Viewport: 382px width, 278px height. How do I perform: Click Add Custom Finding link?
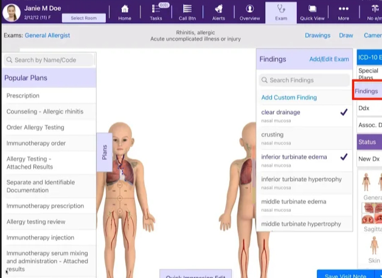[289, 97]
